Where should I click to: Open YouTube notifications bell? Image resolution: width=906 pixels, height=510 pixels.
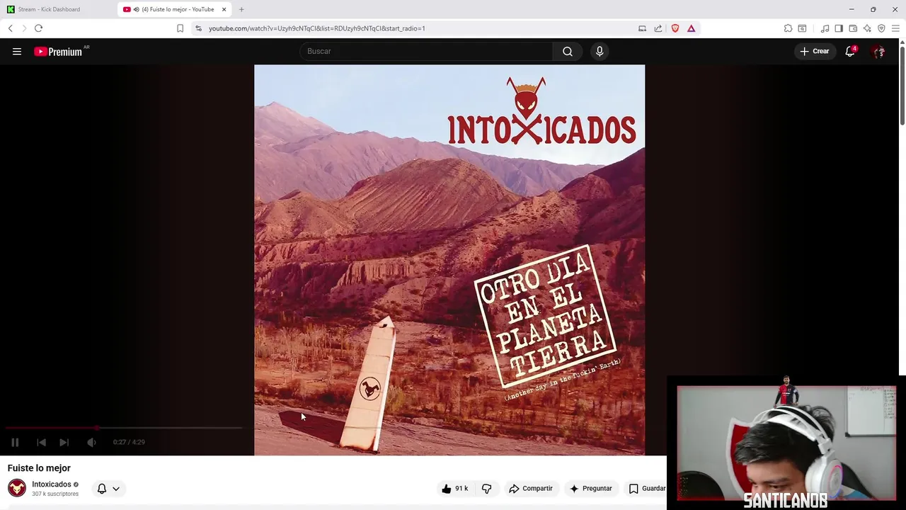coord(850,51)
